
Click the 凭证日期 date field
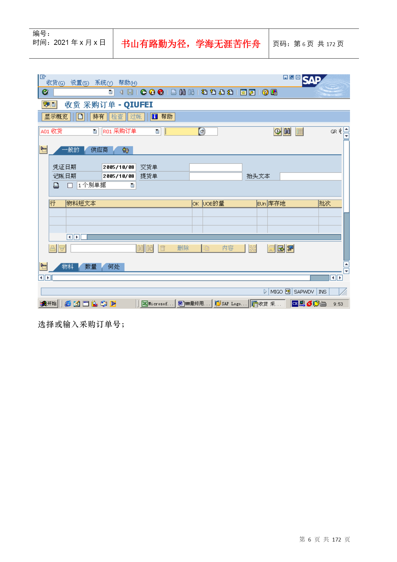[x=119, y=167]
